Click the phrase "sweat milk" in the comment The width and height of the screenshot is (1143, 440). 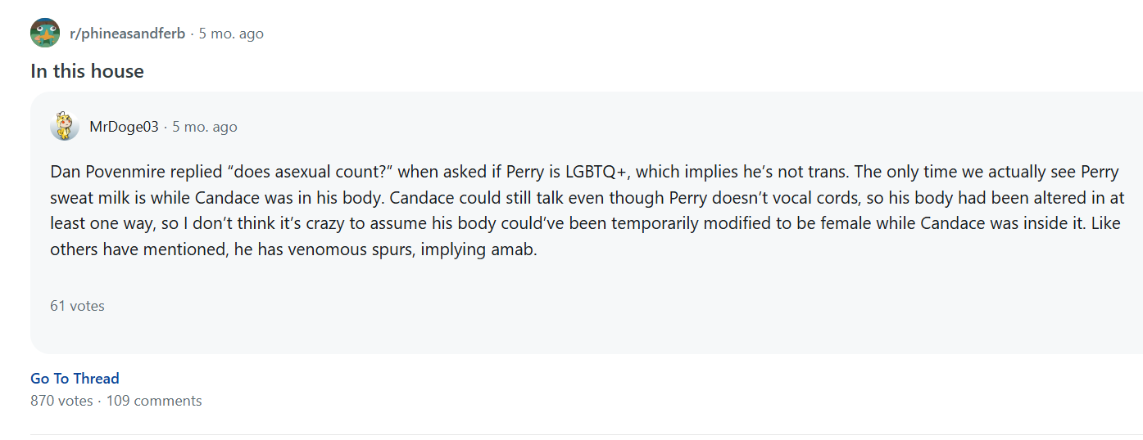point(89,199)
